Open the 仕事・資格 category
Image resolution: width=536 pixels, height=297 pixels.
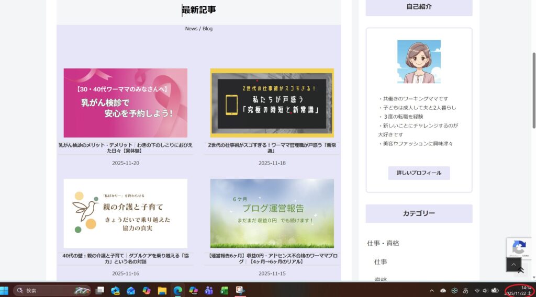pyautogui.click(x=383, y=243)
